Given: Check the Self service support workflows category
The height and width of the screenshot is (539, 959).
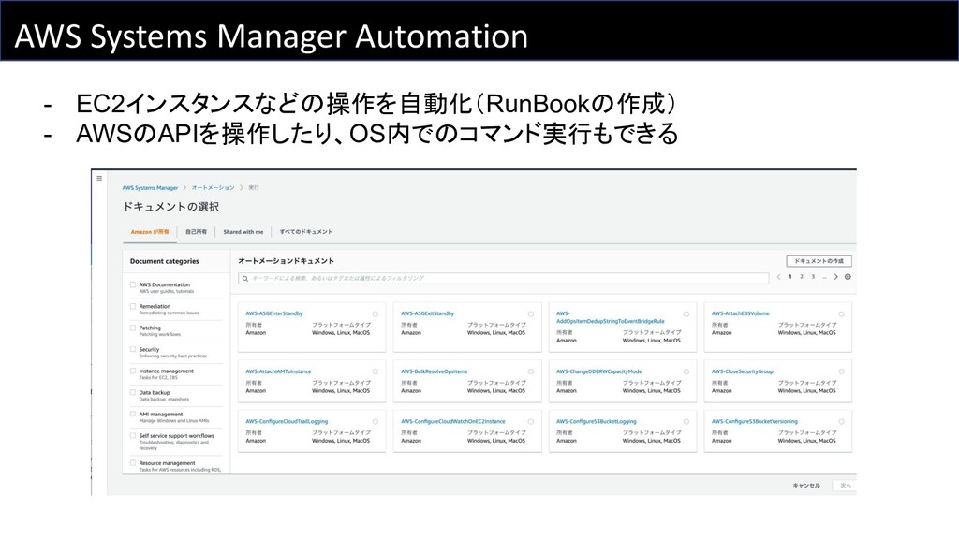Looking at the screenshot, I should (x=133, y=436).
